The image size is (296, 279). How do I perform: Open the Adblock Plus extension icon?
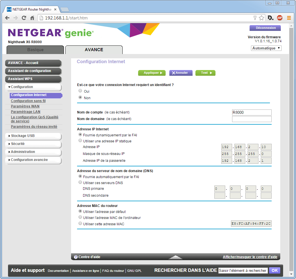[x=279, y=18]
